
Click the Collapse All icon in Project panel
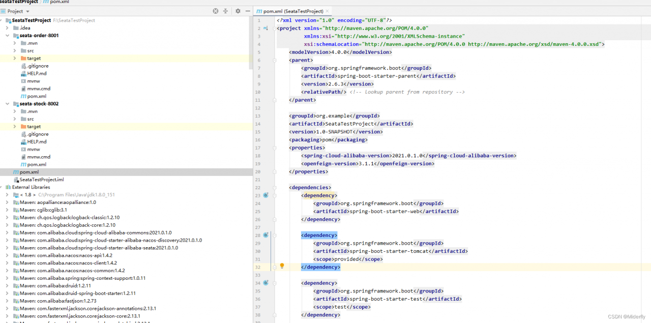point(226,11)
